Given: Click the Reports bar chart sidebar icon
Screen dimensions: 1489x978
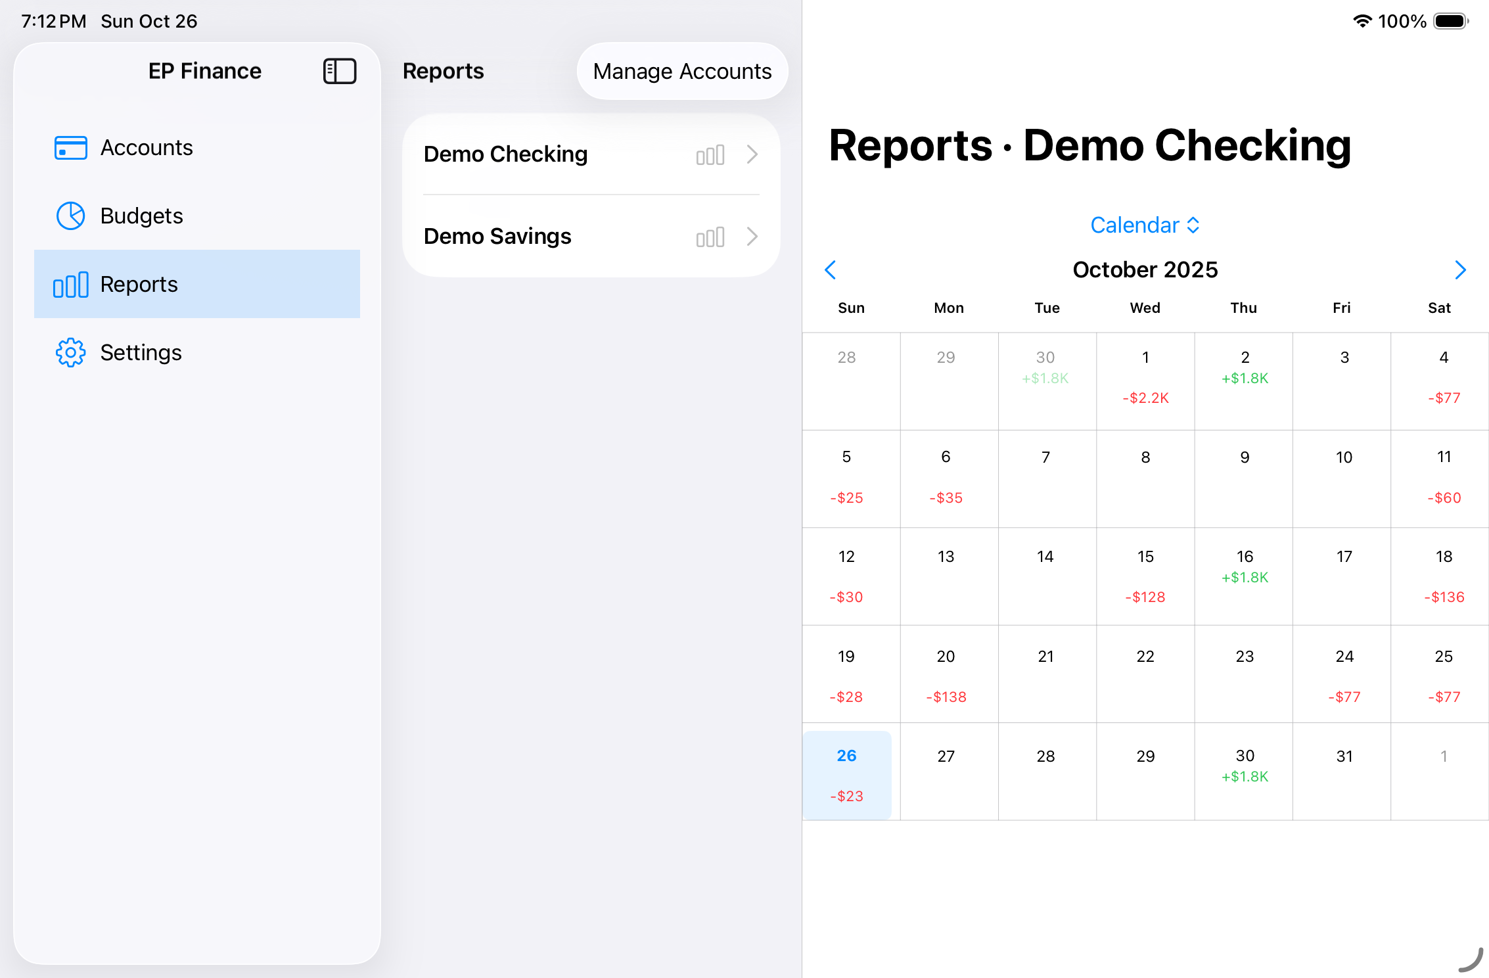Looking at the screenshot, I should (70, 285).
